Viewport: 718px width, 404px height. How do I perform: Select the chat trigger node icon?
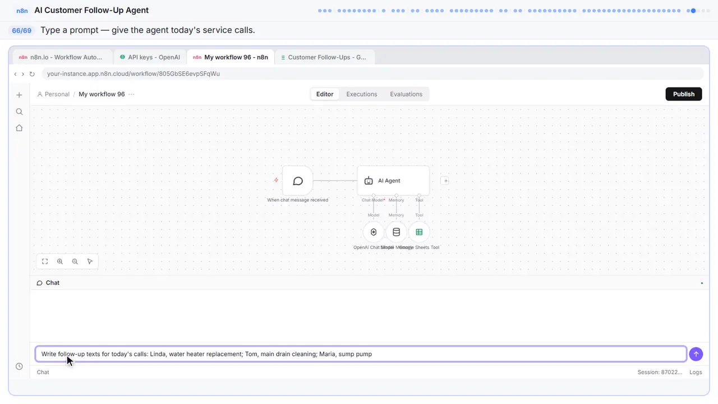[x=298, y=181]
